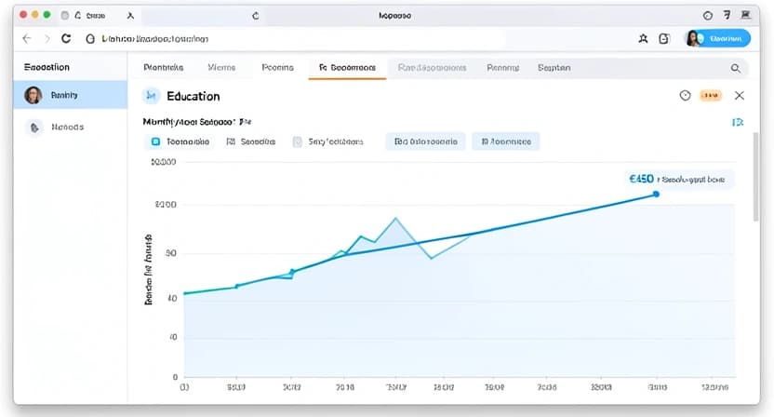Click the site info icon in the address bar
The image size is (774, 417).
90,38
